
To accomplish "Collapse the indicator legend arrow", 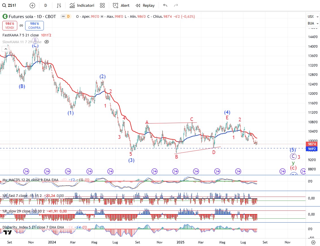I will coord(5,49).
